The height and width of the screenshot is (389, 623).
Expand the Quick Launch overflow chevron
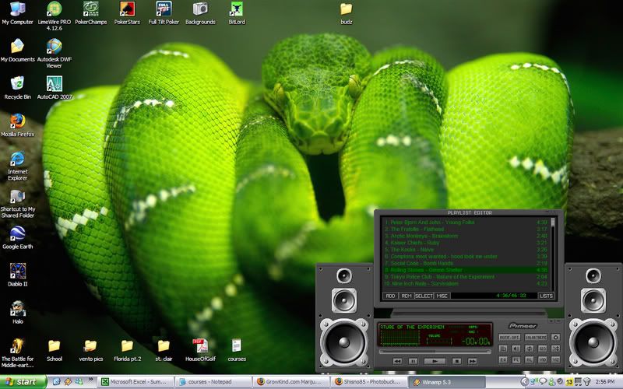[x=90, y=380]
